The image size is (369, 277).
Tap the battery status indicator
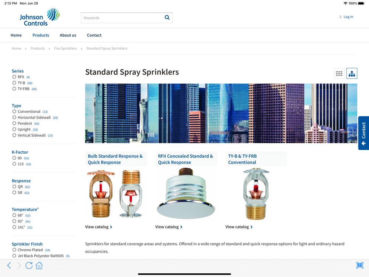pos(361,3)
